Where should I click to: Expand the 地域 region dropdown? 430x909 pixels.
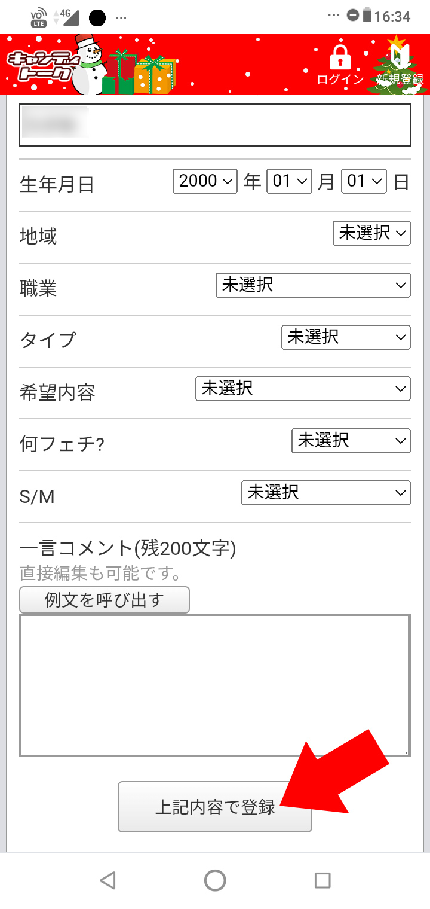(x=371, y=233)
